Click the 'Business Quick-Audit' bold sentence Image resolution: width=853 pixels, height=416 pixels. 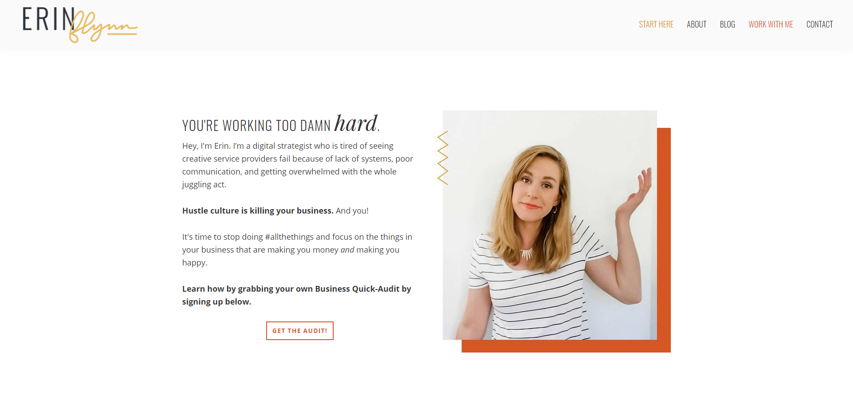(x=297, y=295)
